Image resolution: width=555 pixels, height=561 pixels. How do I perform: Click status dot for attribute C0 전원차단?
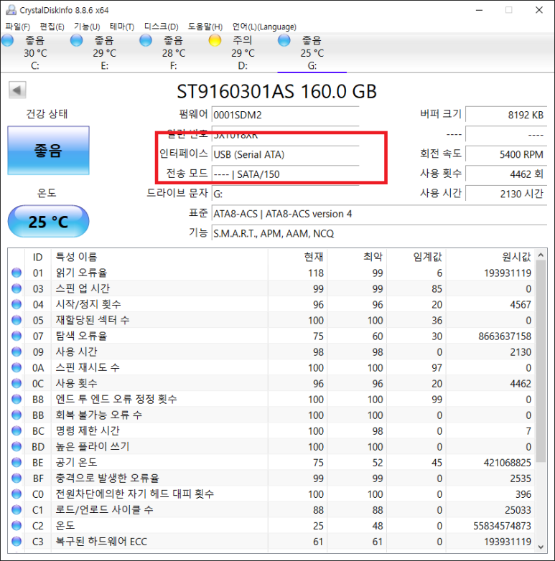coord(17,494)
